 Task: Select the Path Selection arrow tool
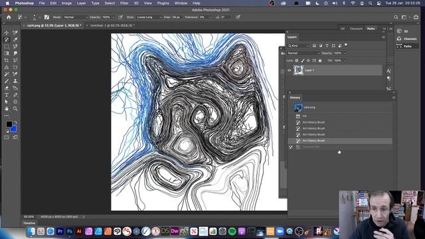pyautogui.click(x=7, y=102)
